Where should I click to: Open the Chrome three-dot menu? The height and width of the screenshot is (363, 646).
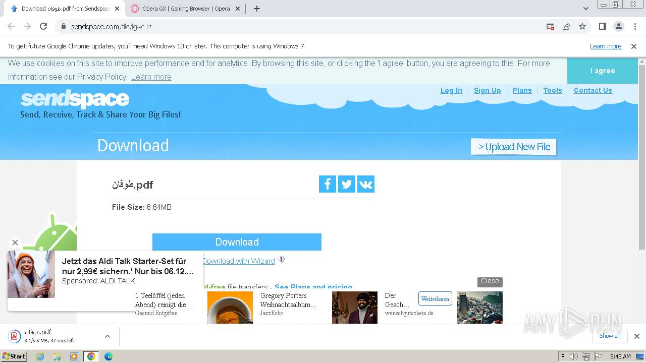[635, 26]
